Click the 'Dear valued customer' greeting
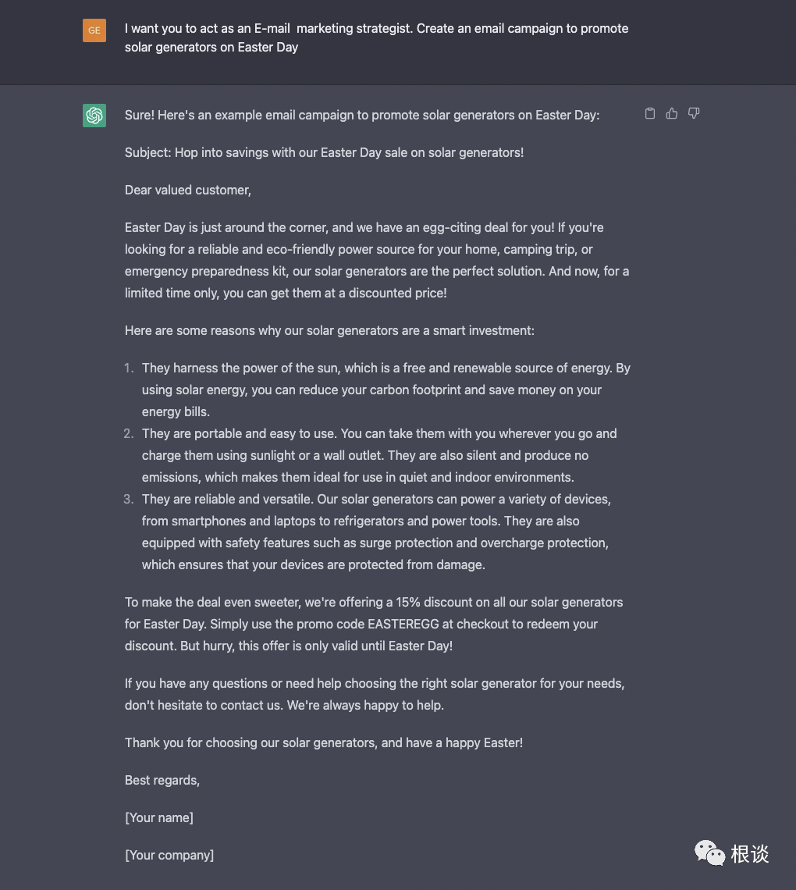Image resolution: width=796 pixels, height=890 pixels. point(188,190)
